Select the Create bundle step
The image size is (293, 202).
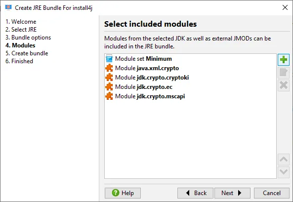27,53
